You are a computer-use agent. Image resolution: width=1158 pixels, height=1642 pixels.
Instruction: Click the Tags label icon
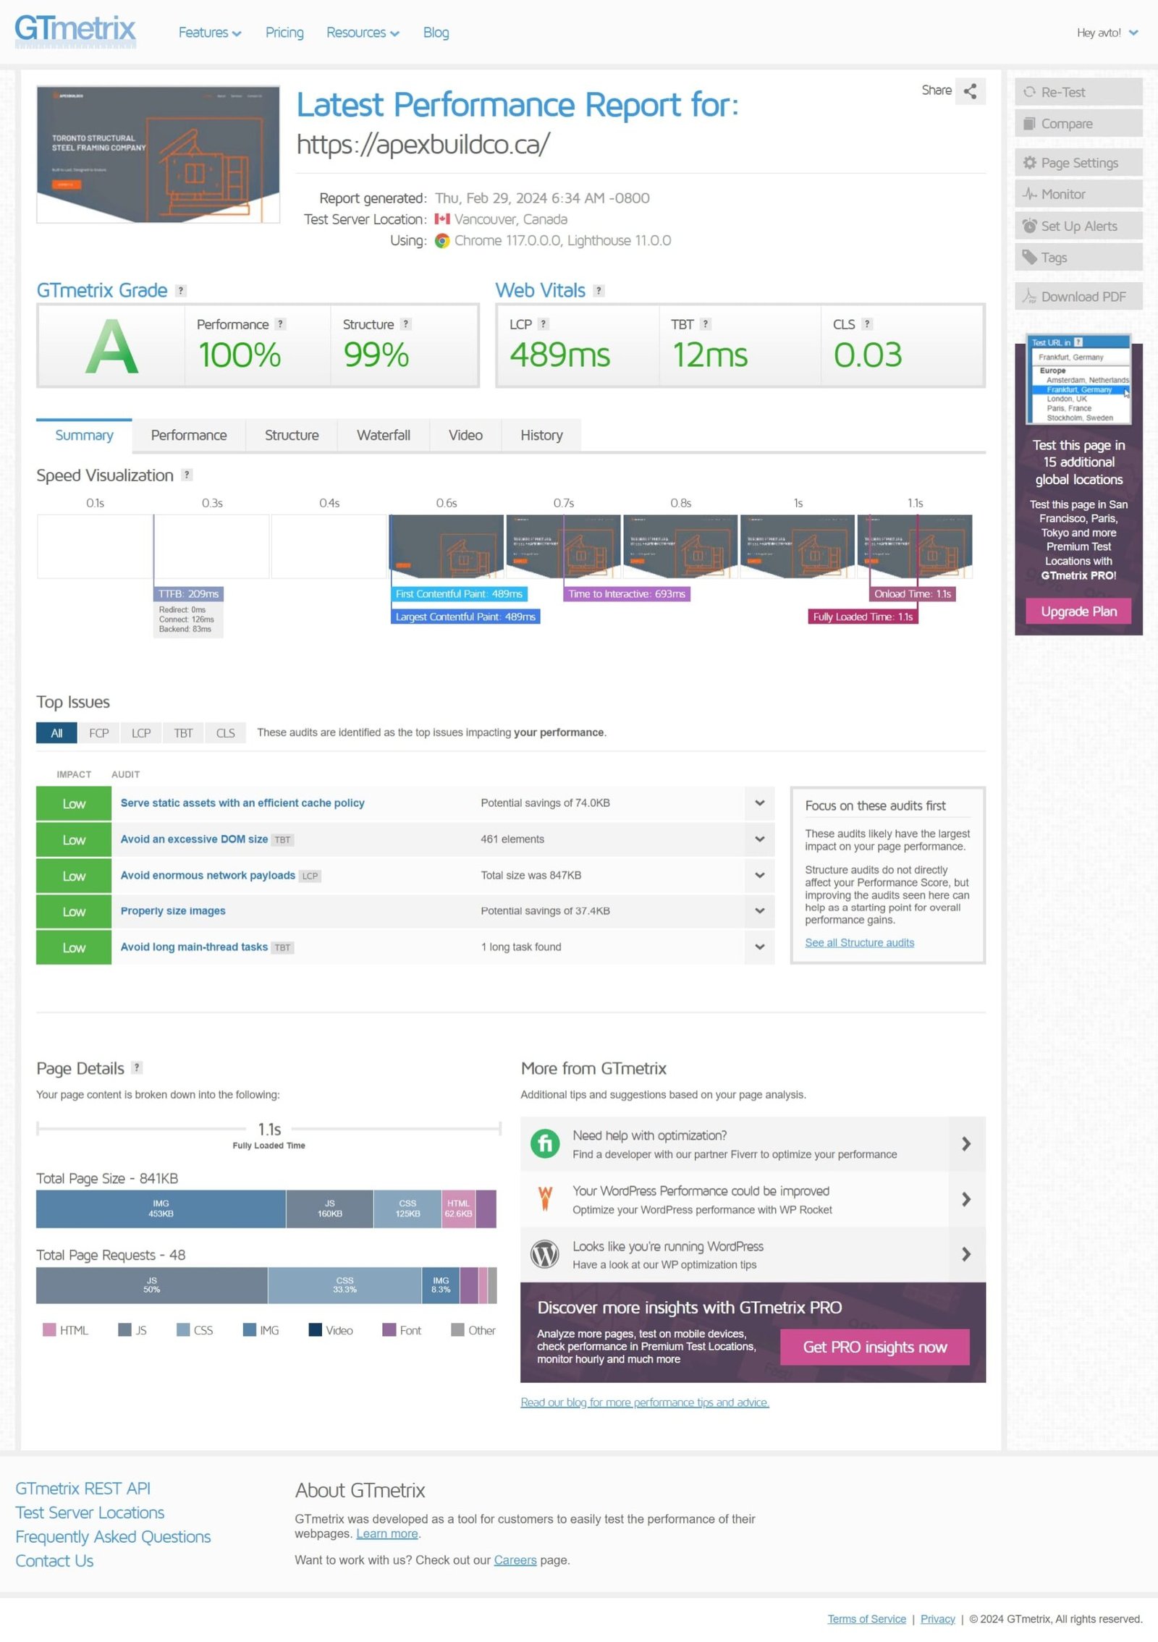point(1029,257)
